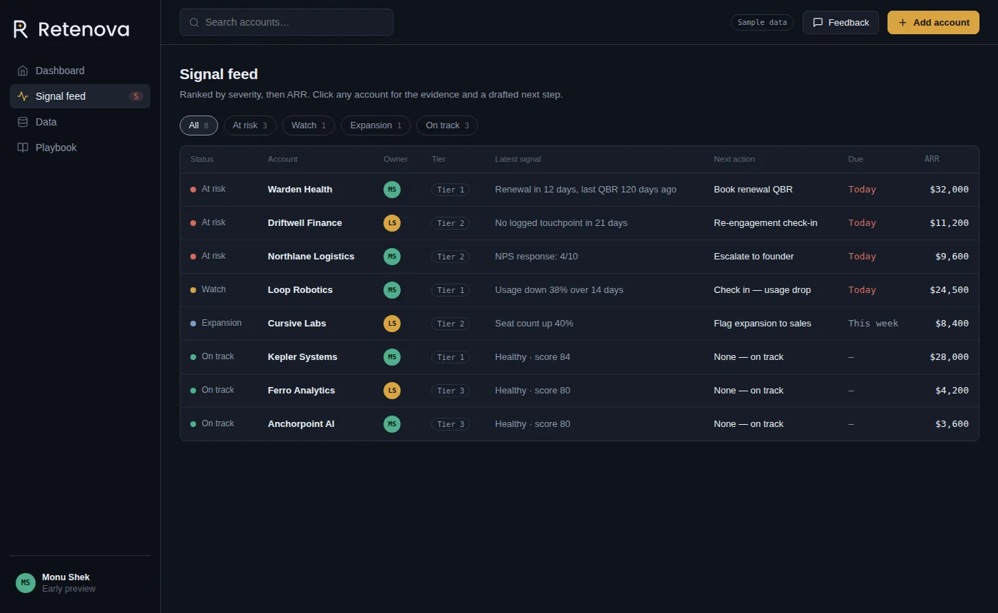Click the LS owner avatar for Ferro Analytics
998x613 pixels.
392,391
